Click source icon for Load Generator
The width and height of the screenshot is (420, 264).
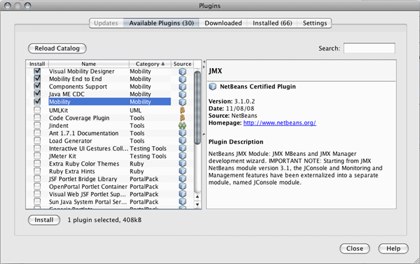[x=182, y=141]
